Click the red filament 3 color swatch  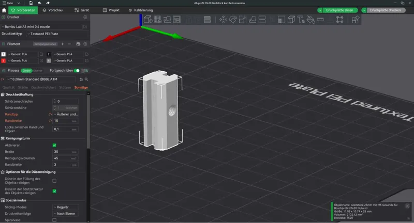[x=4, y=60]
